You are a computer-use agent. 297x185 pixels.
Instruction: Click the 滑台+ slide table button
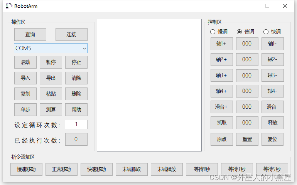pyautogui.click(x=222, y=107)
